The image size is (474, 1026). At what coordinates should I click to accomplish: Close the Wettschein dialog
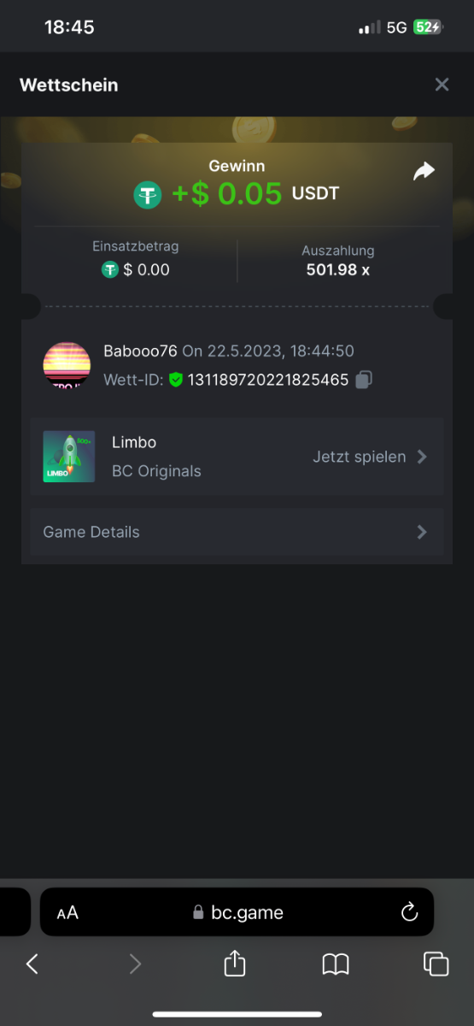coord(442,85)
